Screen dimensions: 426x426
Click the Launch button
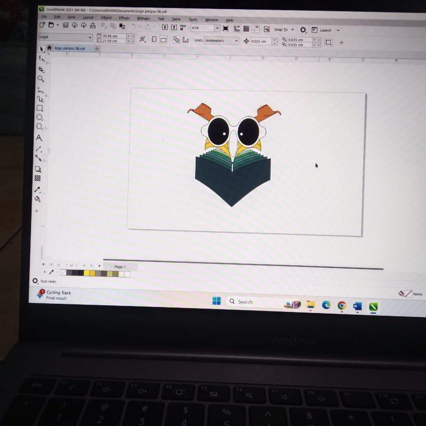325,30
